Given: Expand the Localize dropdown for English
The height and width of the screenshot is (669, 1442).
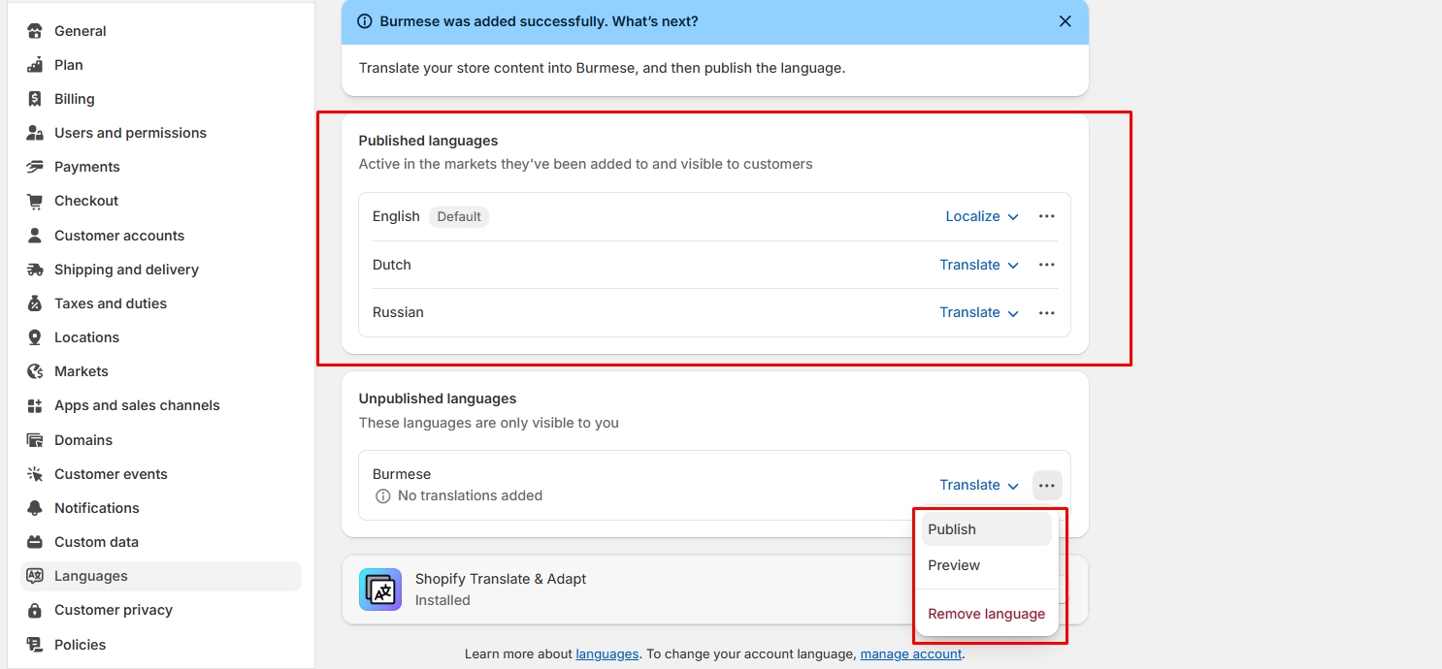Looking at the screenshot, I should (x=982, y=216).
